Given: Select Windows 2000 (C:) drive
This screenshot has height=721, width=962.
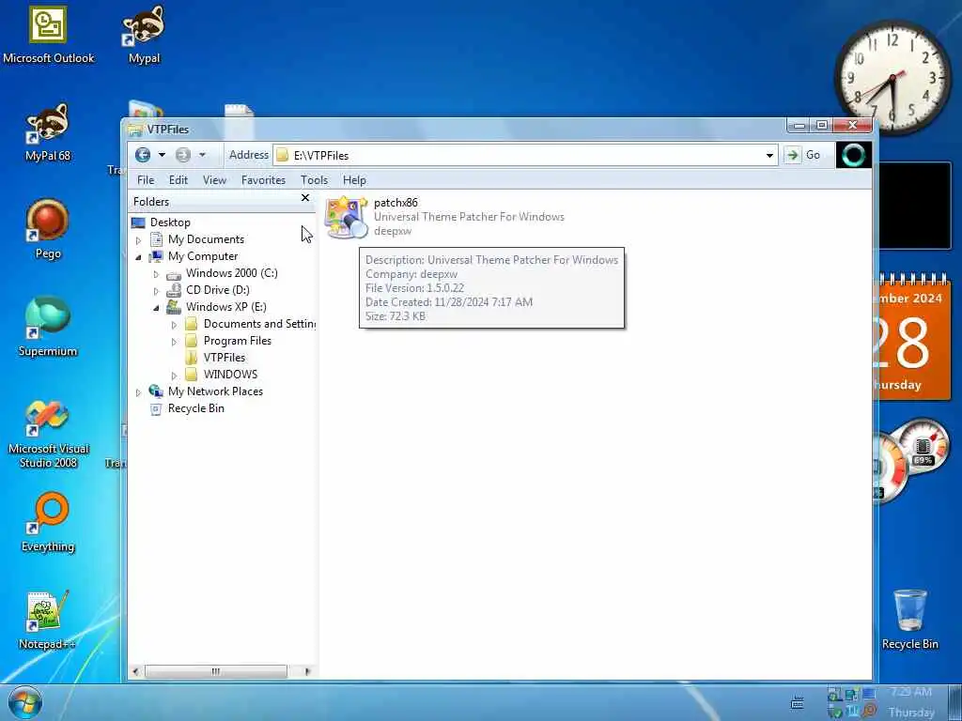Looking at the screenshot, I should (x=232, y=273).
